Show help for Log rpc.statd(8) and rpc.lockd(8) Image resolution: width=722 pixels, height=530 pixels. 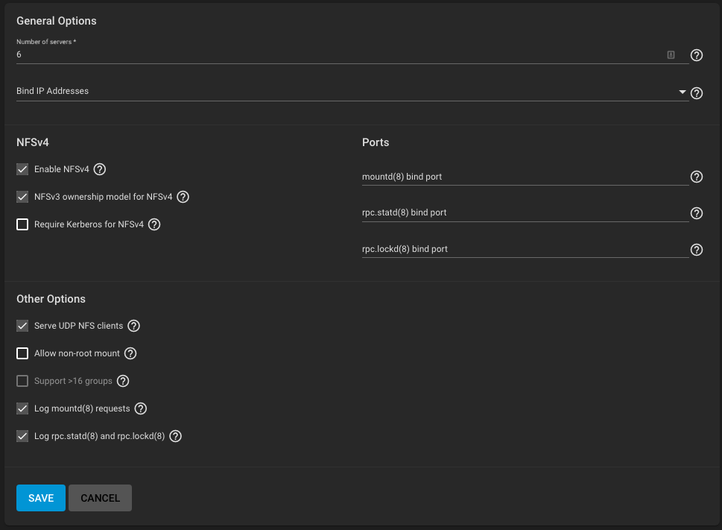(x=175, y=437)
